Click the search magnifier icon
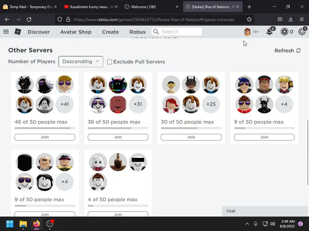Screen dimensions: 309x231 click(156, 32)
